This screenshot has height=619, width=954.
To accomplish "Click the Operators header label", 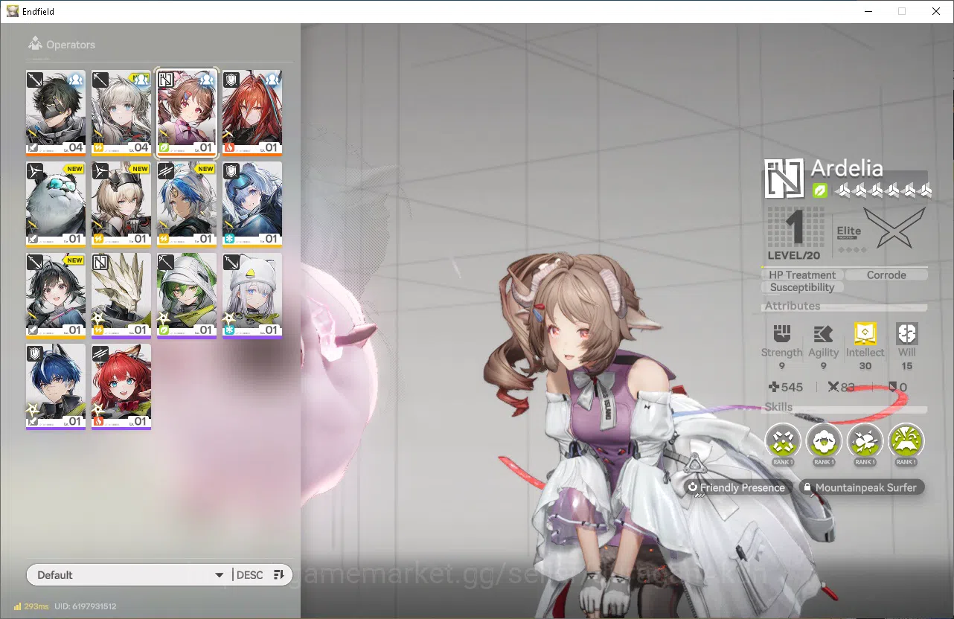I will point(71,45).
